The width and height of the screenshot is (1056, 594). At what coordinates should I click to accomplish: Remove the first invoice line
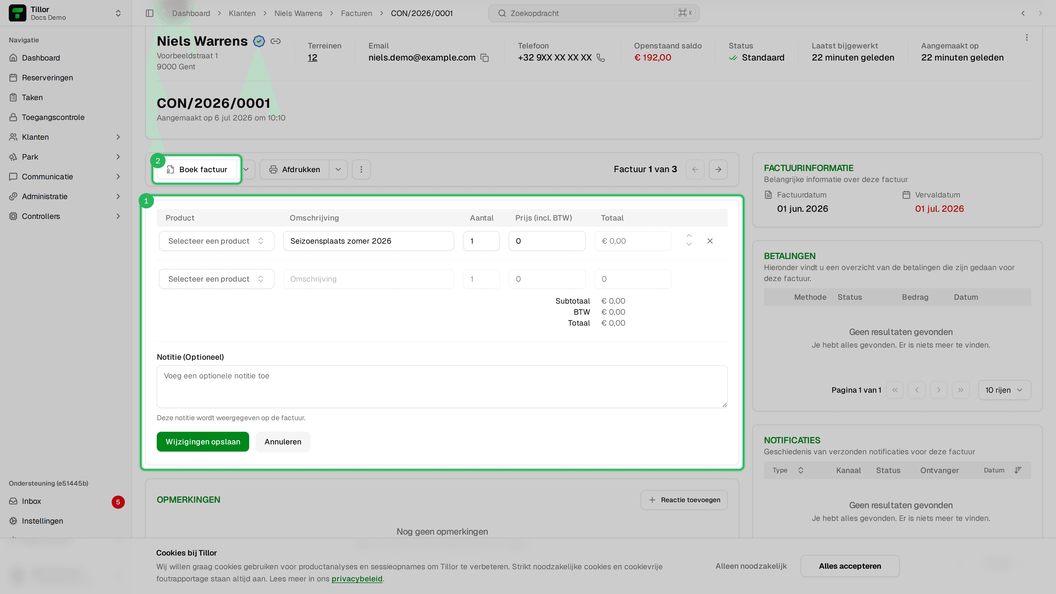710,241
